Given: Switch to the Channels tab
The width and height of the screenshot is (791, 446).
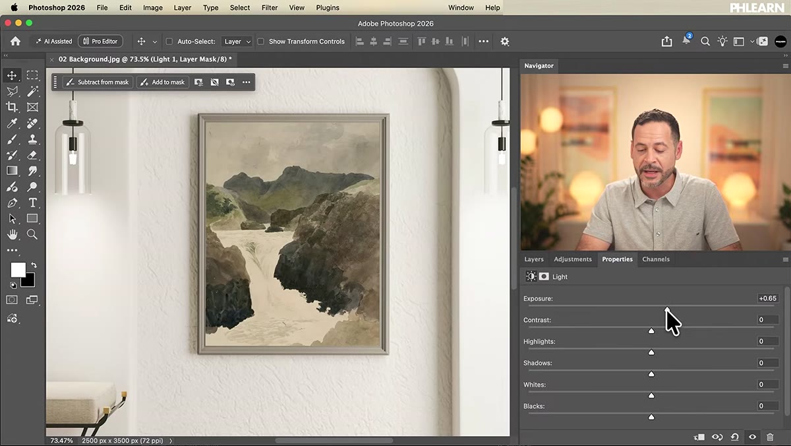Looking at the screenshot, I should (656, 259).
